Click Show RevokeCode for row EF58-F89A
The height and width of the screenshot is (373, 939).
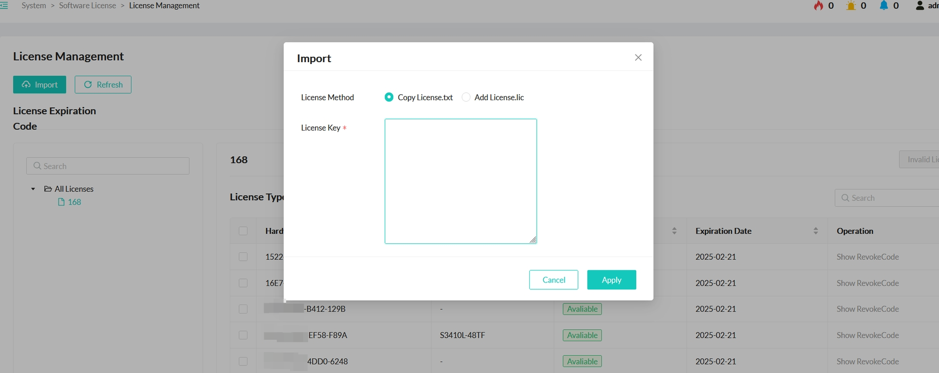coord(867,335)
